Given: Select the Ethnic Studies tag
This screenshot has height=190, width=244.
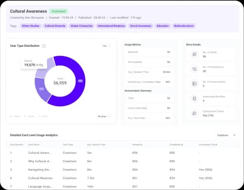Looking at the screenshot, I should [x=31, y=26].
